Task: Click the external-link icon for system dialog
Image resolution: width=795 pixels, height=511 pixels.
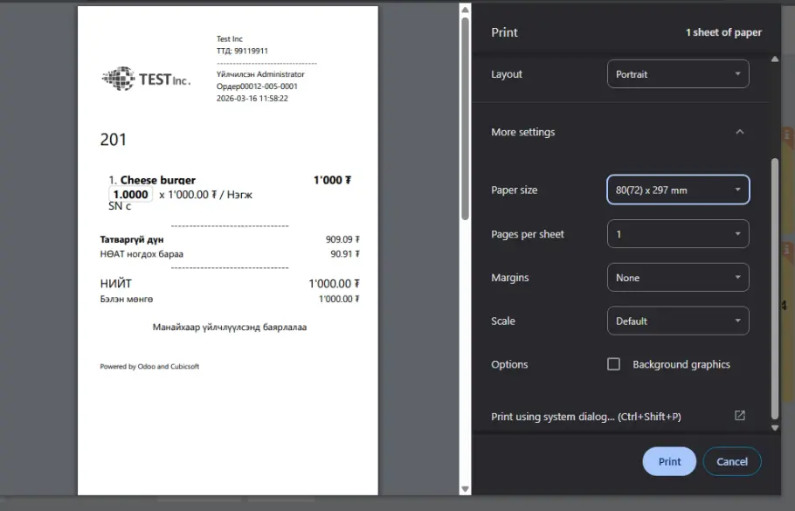Action: tap(739, 416)
